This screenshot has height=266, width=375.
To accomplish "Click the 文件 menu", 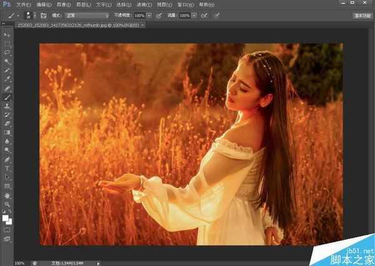I will tap(22, 4).
